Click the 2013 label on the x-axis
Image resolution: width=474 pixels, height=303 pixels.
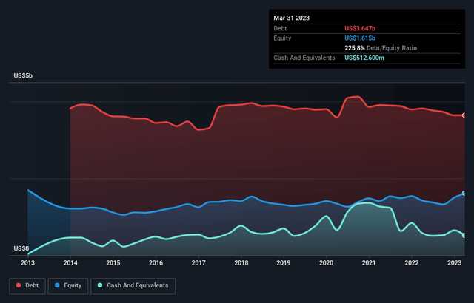click(x=27, y=262)
